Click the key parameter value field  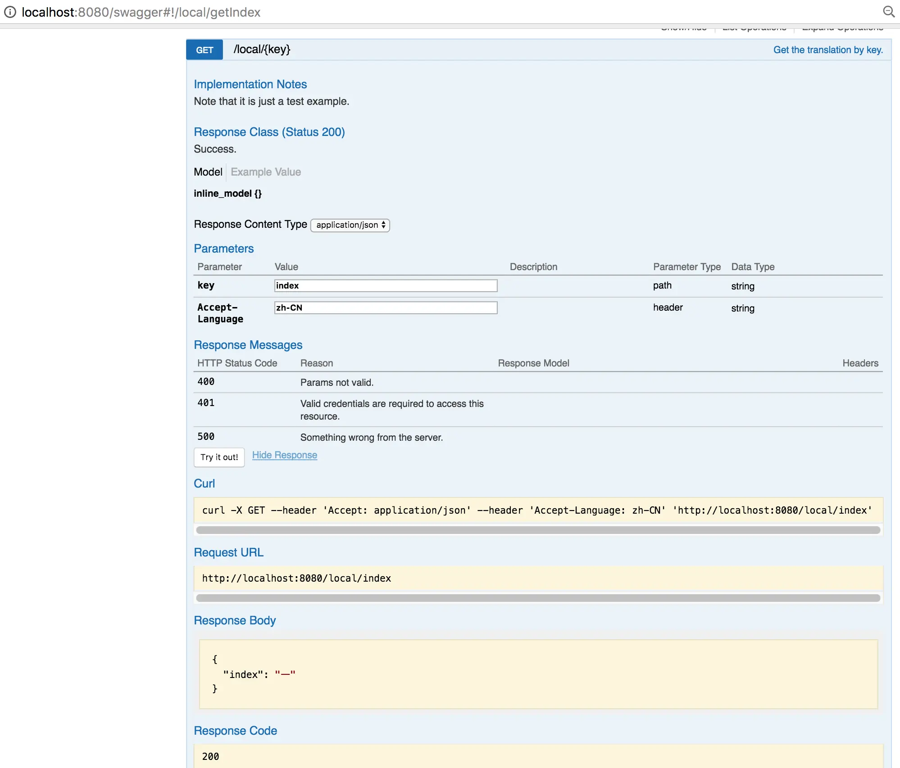click(x=386, y=286)
